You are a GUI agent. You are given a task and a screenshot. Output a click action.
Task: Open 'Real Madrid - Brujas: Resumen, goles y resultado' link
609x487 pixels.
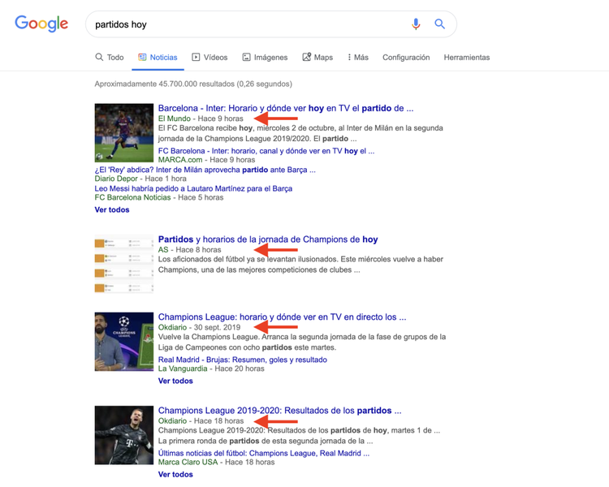242,360
